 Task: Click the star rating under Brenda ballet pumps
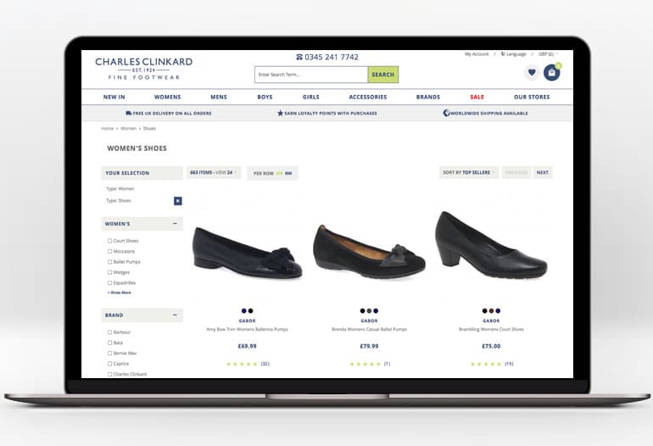[x=366, y=364]
